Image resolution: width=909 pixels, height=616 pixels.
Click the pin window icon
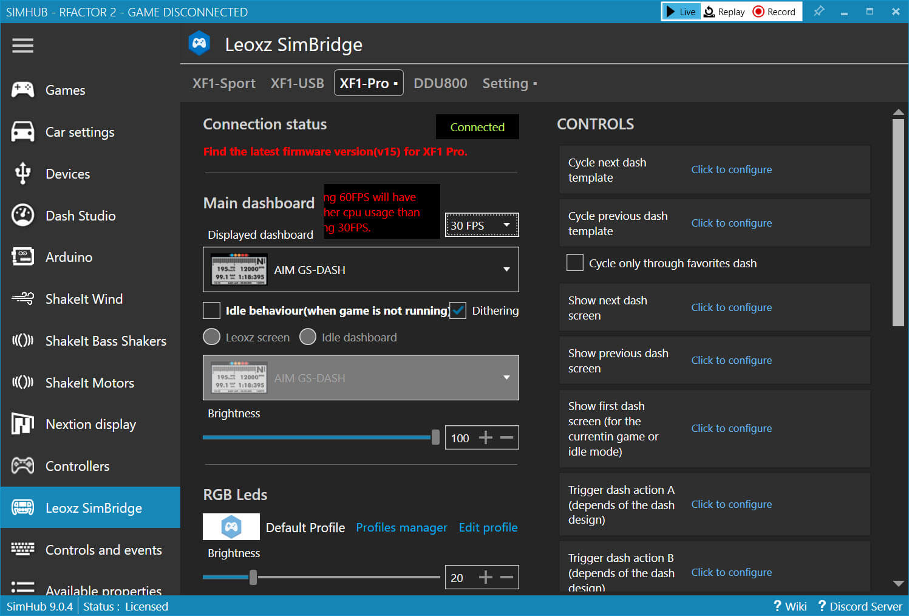tap(819, 12)
